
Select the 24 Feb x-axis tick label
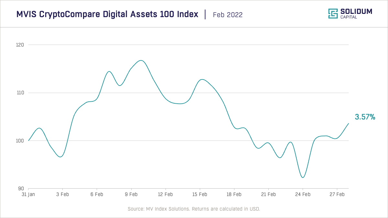click(x=303, y=194)
